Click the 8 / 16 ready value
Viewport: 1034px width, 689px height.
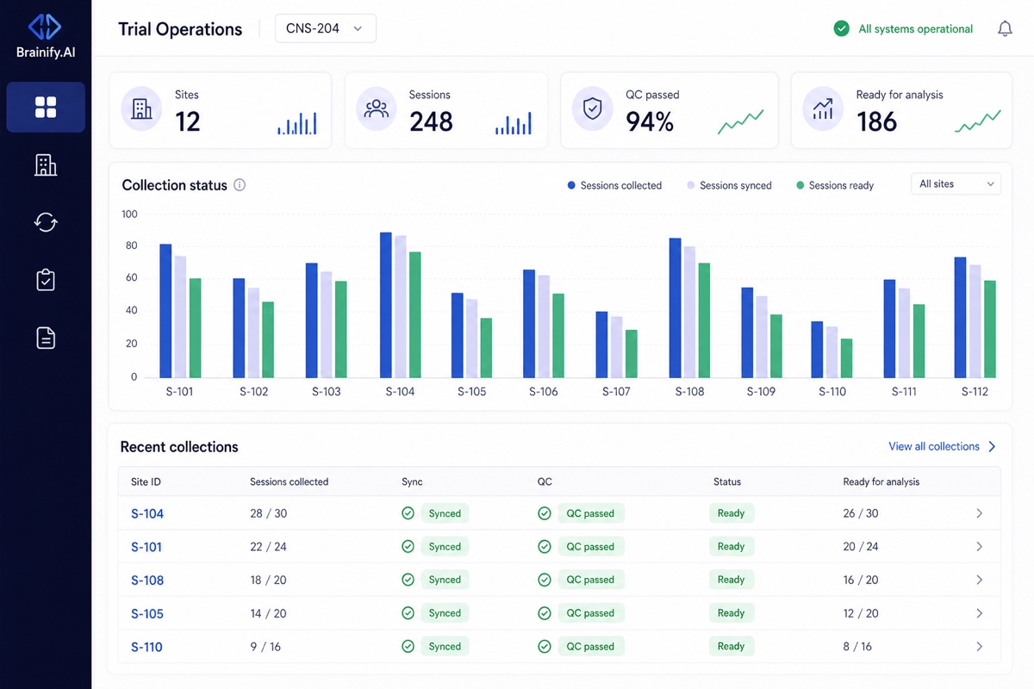(x=857, y=647)
